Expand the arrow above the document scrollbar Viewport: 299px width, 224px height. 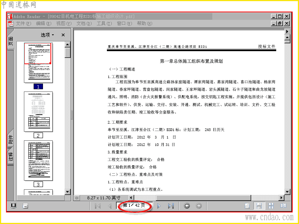click(287, 31)
